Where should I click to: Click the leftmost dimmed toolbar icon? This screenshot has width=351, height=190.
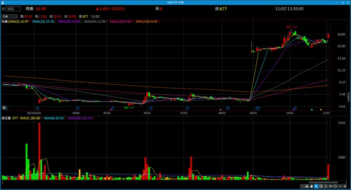[x=302, y=186]
